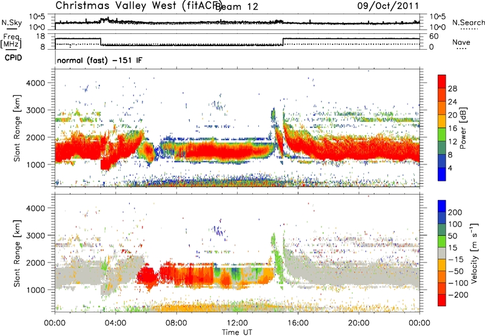Click the 'N.Search' legend label
The height and width of the screenshot is (336, 485).
click(x=468, y=22)
